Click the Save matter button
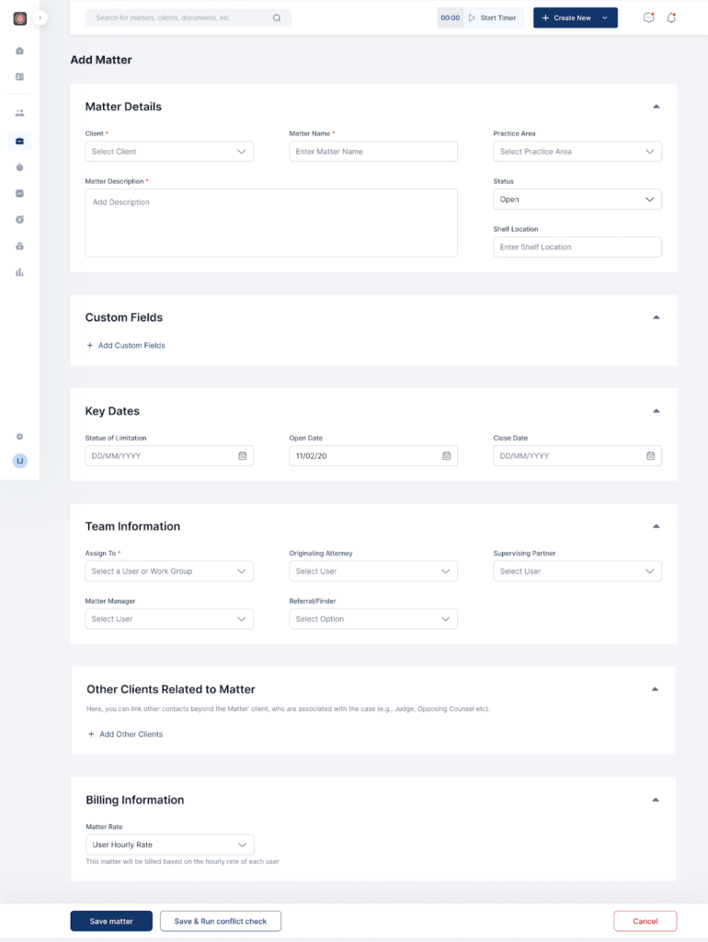This screenshot has width=708, height=942. pyautogui.click(x=111, y=921)
